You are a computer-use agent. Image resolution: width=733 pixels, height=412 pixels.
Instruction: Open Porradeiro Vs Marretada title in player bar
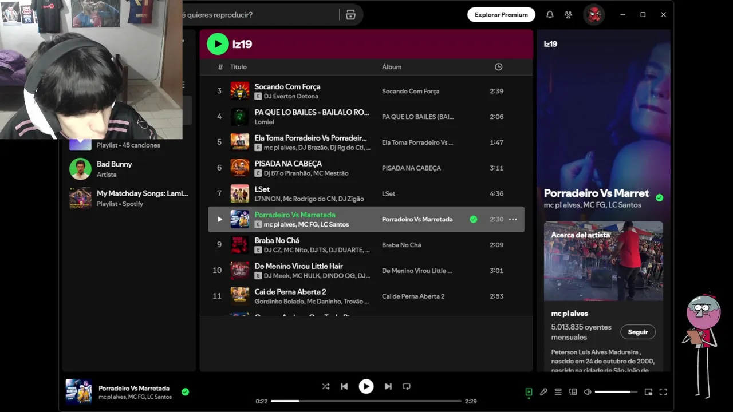[x=134, y=388]
